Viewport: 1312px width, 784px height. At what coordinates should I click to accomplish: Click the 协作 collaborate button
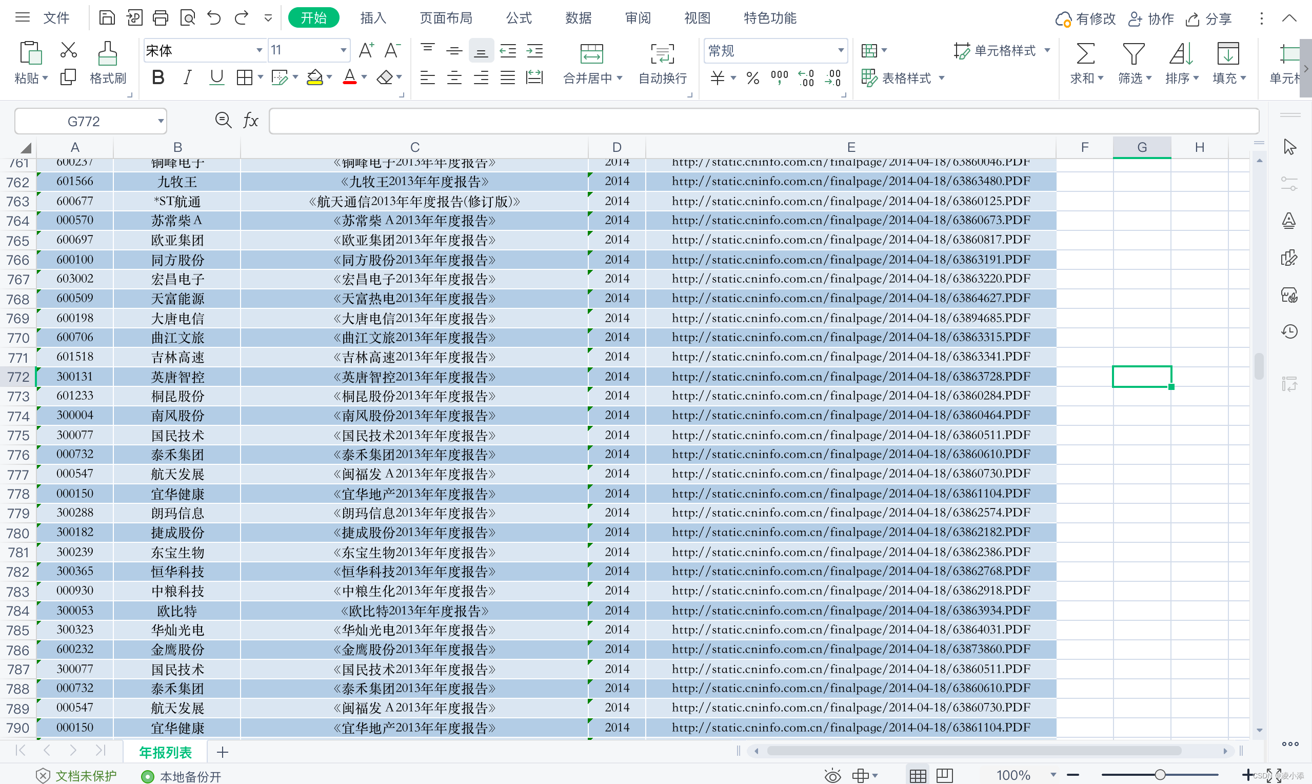(1151, 19)
